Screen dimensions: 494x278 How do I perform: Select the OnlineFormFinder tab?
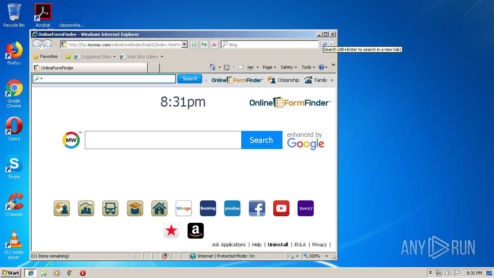(90, 68)
